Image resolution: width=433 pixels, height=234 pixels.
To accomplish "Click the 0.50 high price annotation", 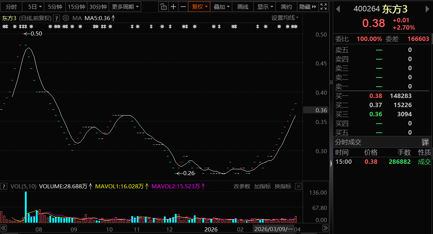I will tap(33, 34).
